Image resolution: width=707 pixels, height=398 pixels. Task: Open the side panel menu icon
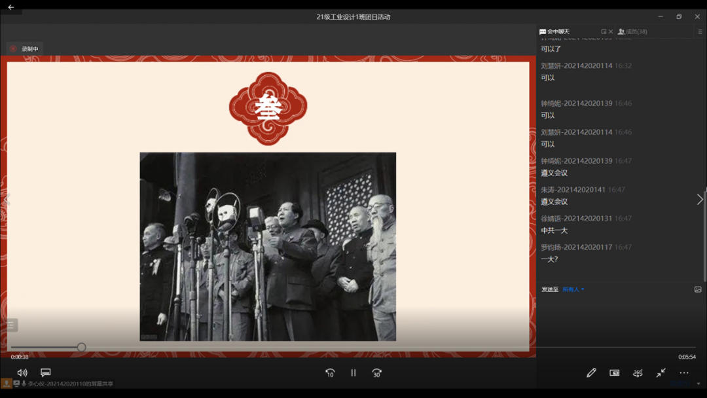700,31
